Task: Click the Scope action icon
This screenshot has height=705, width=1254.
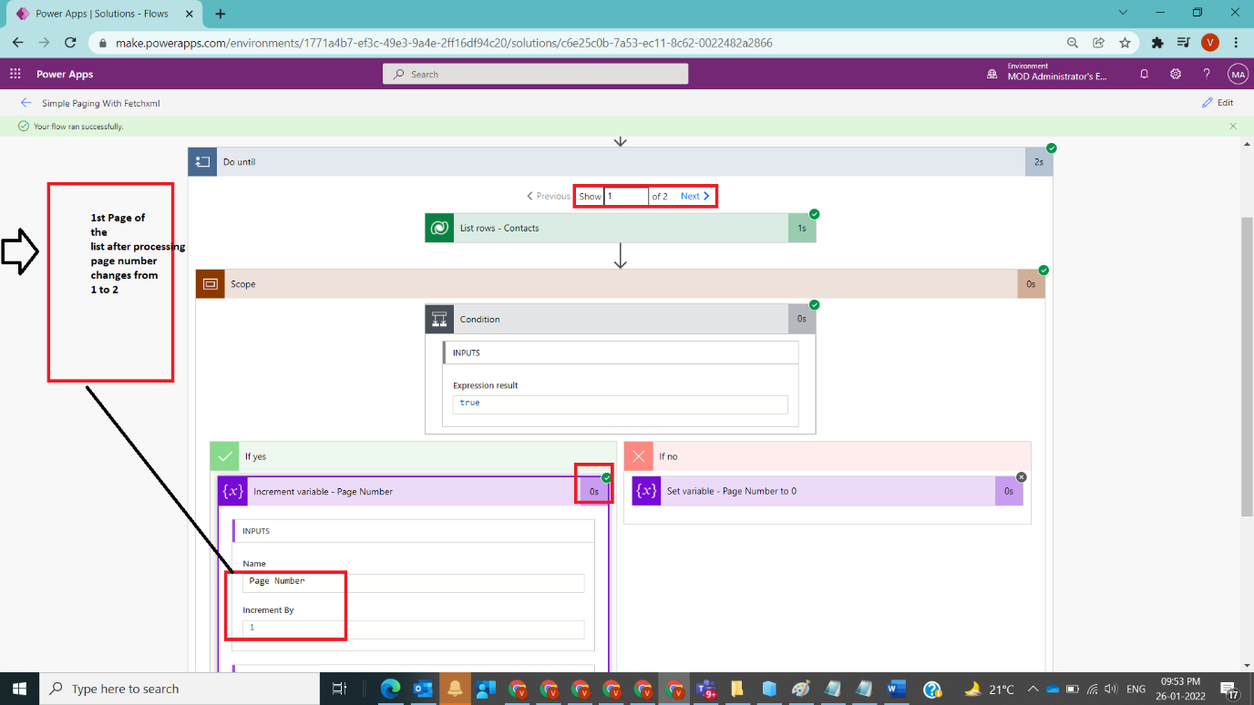Action: (x=210, y=283)
